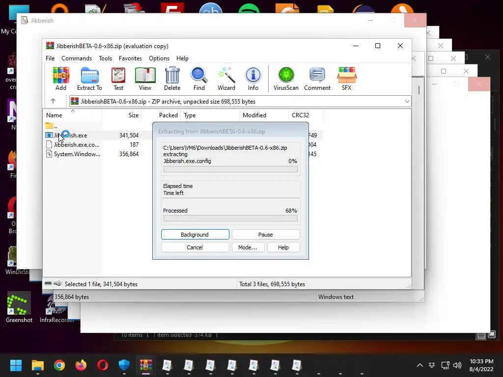This screenshot has width=503, height=377.
Task: Click the drive icon in status bar
Action: click(x=48, y=283)
